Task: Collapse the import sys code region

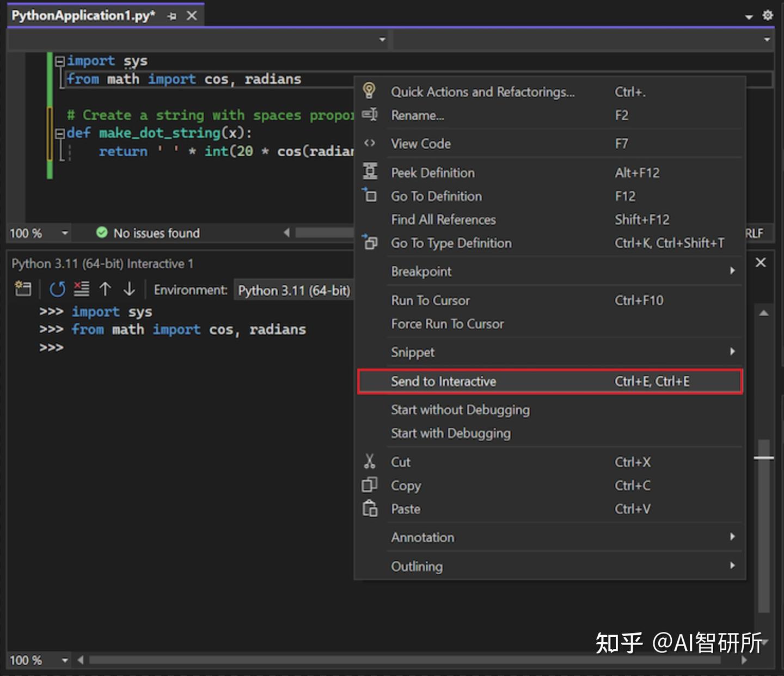Action: click(60, 60)
